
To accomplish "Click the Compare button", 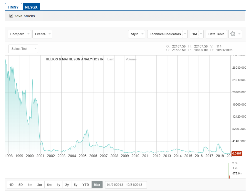I will 17,34.
